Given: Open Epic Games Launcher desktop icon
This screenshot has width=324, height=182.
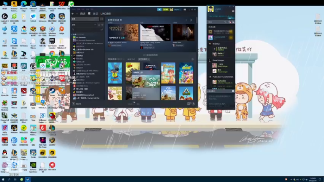Looking at the screenshot, I should point(52,42).
